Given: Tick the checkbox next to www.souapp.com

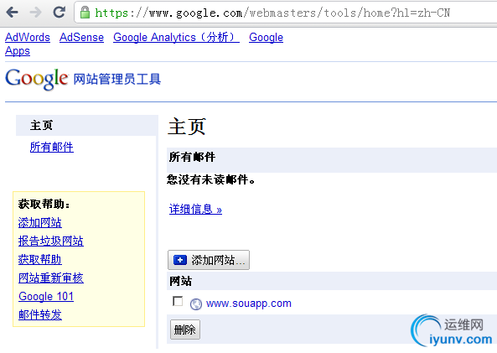Looking at the screenshot, I should (178, 301).
